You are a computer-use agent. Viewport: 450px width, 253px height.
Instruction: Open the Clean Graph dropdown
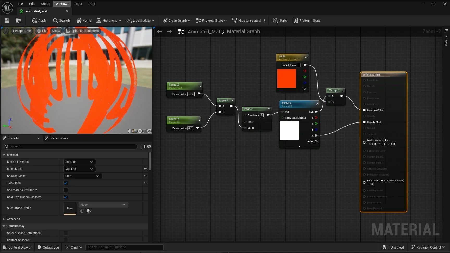[176, 21]
